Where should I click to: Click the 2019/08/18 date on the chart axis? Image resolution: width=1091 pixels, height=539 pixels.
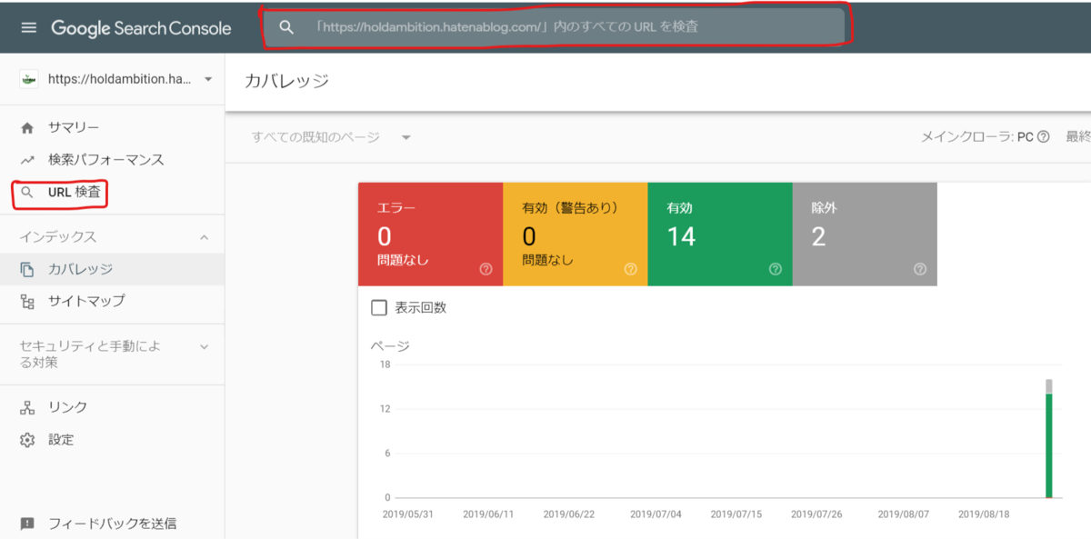pyautogui.click(x=984, y=514)
